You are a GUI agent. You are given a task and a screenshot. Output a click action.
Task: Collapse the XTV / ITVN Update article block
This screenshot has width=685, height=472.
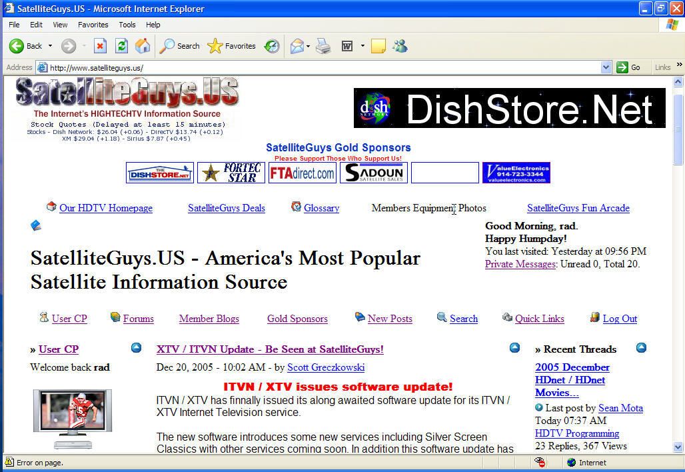(514, 348)
